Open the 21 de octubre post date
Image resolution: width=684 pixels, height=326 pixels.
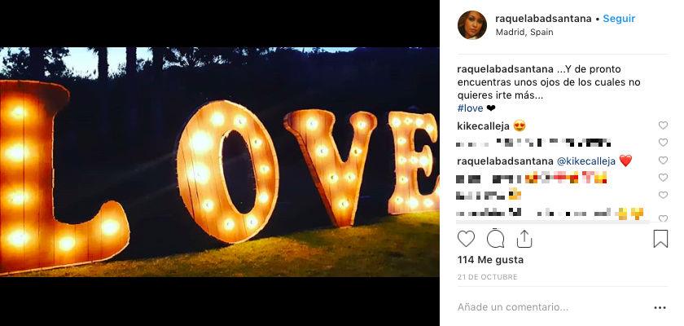point(487,277)
